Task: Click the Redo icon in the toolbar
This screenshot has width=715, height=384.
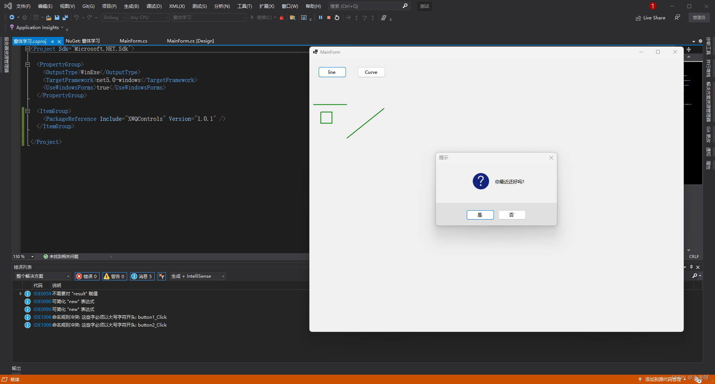Action: pyautogui.click(x=89, y=18)
